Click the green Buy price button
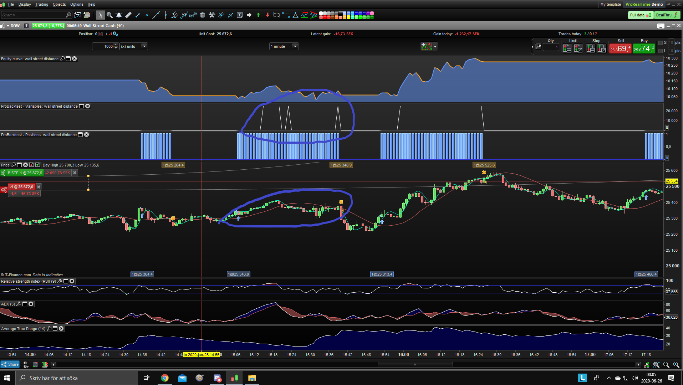 click(x=644, y=48)
